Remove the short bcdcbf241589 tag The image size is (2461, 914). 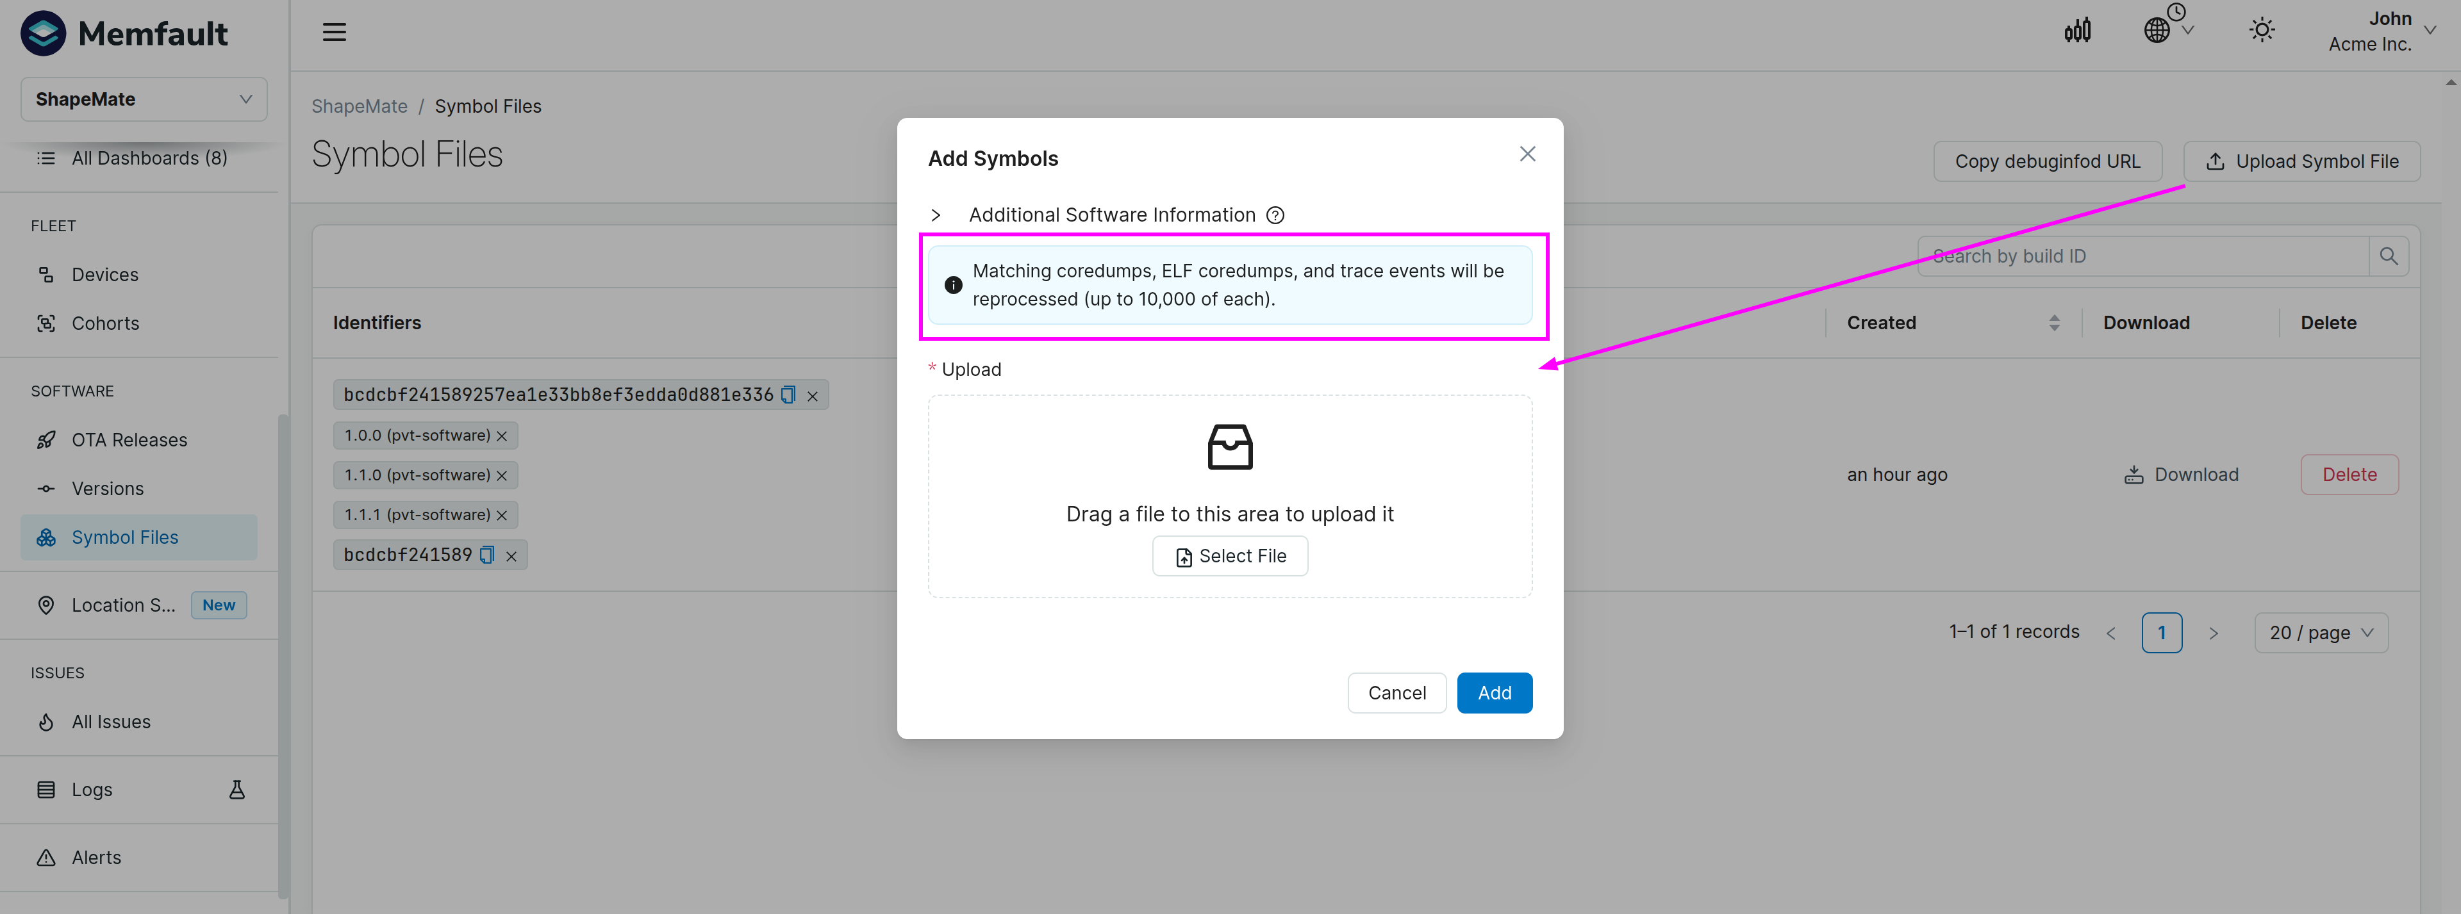(x=511, y=556)
